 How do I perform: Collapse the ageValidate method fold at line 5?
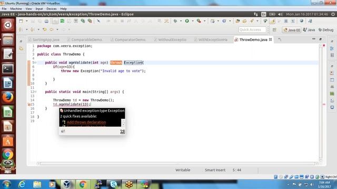[35, 62]
